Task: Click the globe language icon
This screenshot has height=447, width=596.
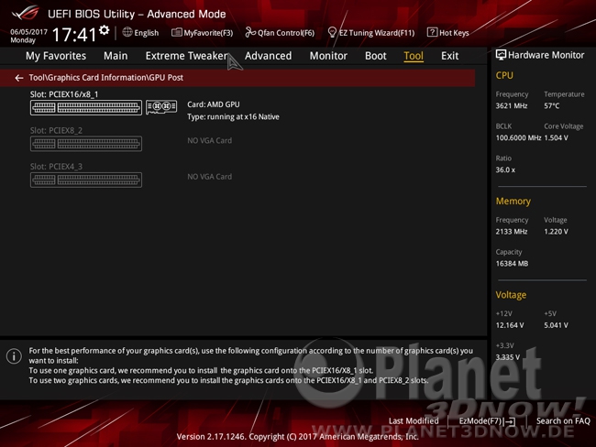Action: (x=127, y=32)
